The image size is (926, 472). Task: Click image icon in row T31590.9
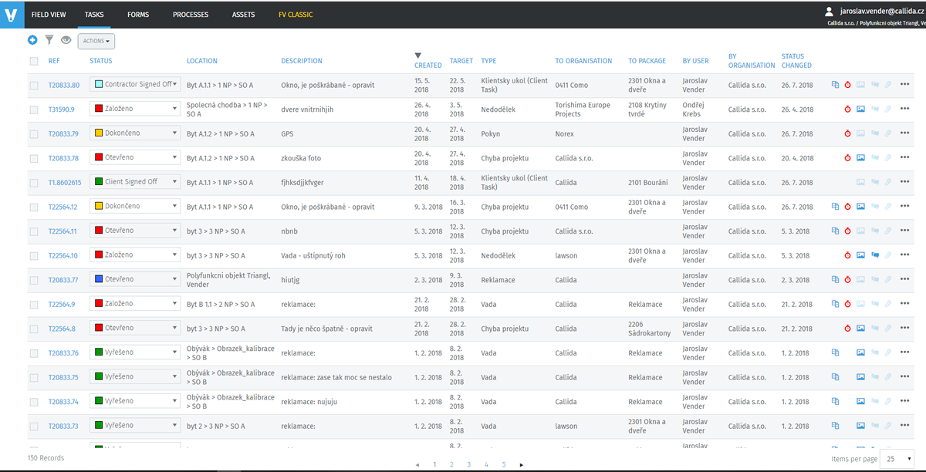coord(860,110)
